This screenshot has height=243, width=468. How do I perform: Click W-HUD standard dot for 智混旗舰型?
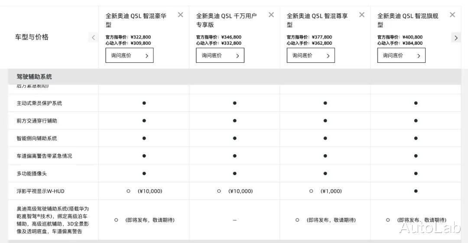(x=416, y=191)
